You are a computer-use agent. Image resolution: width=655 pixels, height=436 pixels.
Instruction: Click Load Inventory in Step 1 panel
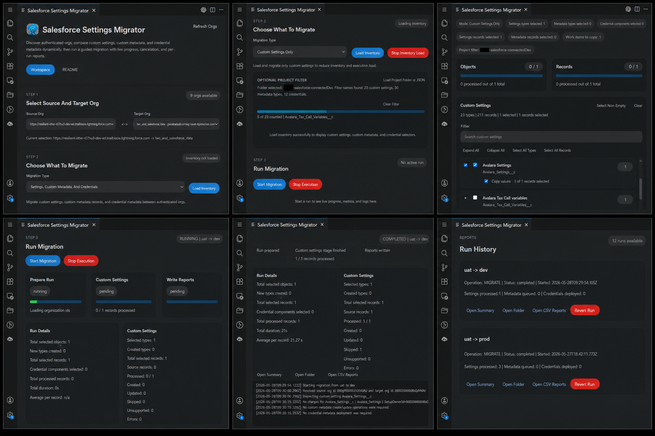(x=204, y=188)
